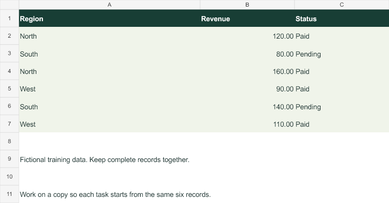Screen dimensions: 389x203
Task: Select the 80.00 revenue cell
Action: pos(247,54)
